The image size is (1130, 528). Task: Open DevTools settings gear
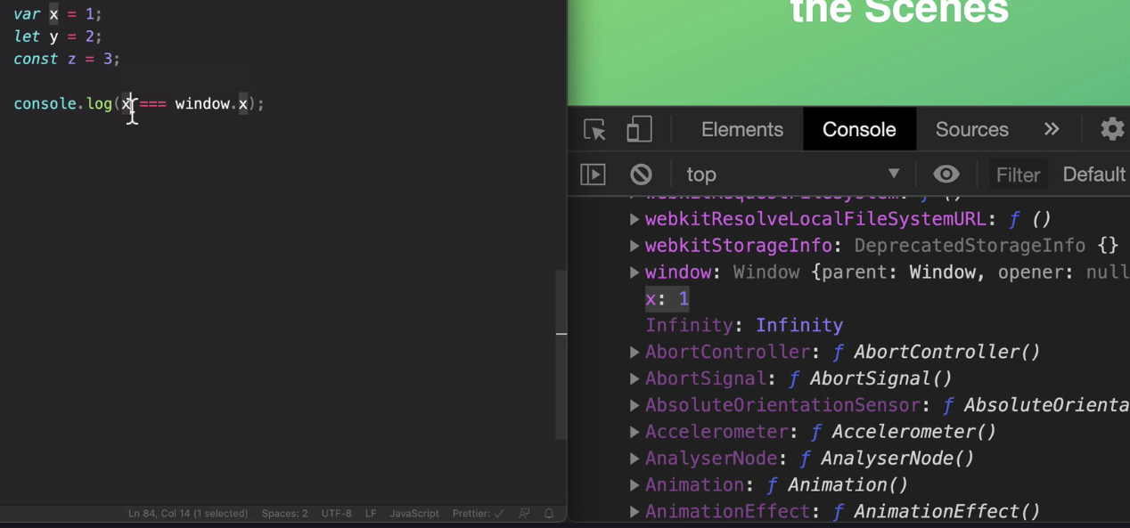(1112, 129)
